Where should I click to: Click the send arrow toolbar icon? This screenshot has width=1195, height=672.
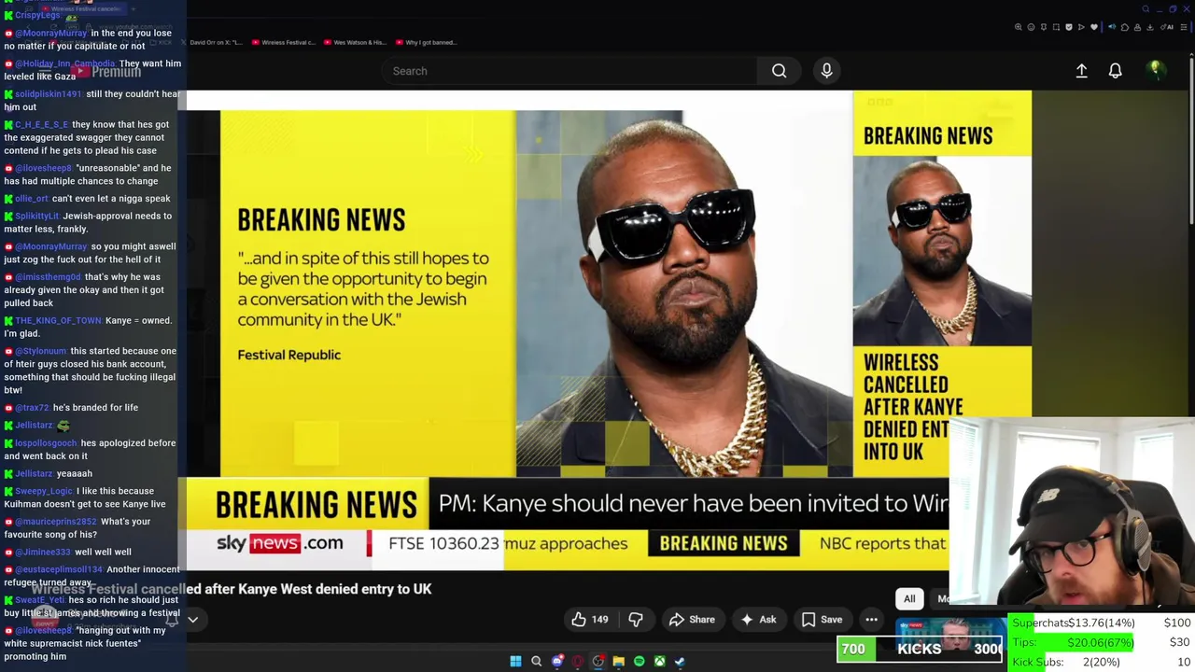click(1081, 27)
